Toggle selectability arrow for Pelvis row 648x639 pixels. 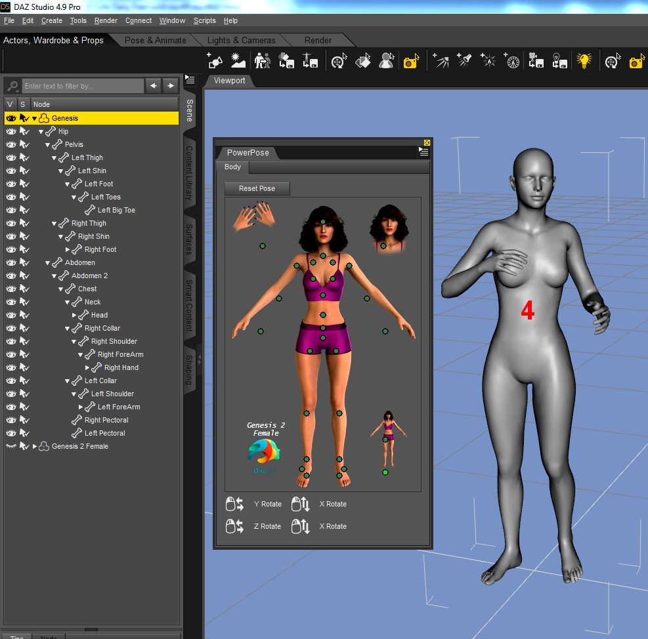pyautogui.click(x=24, y=144)
